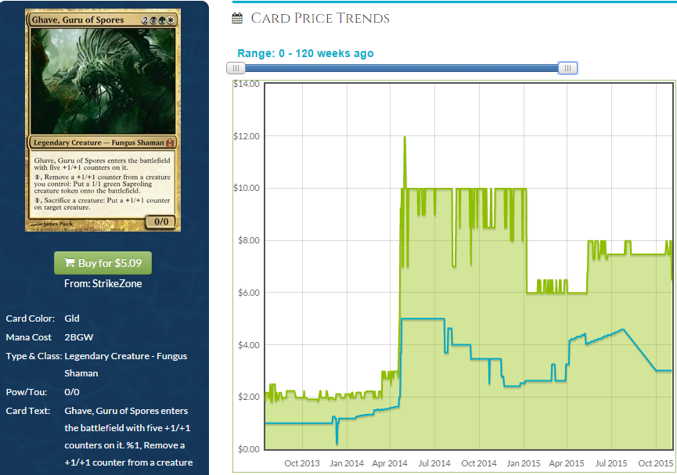Click the 'From: StrikeZone' vendor text

(x=103, y=284)
